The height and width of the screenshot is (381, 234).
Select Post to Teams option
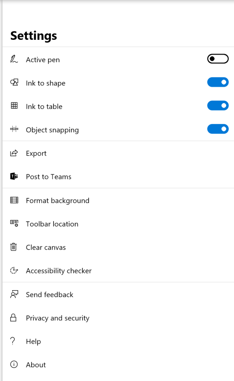click(48, 177)
